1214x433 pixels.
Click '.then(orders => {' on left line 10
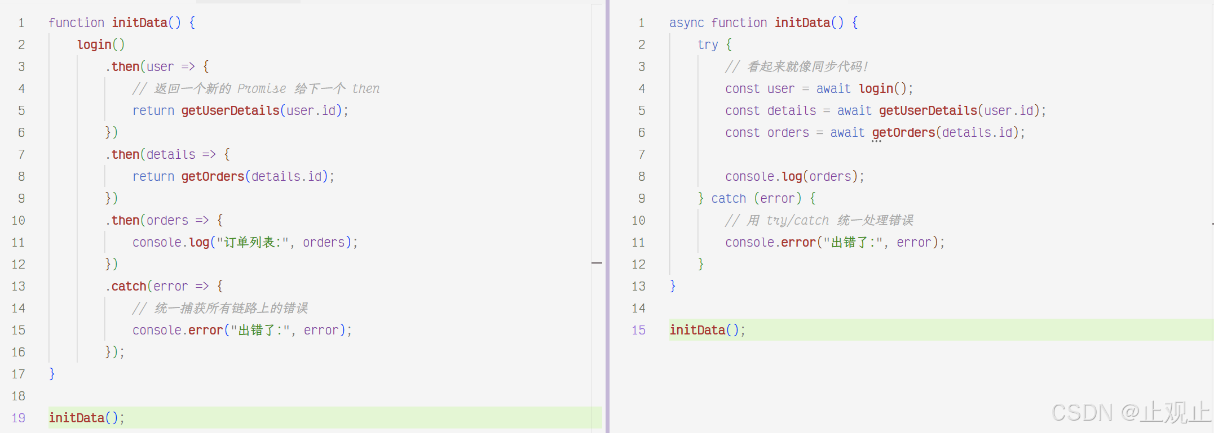pyautogui.click(x=164, y=220)
